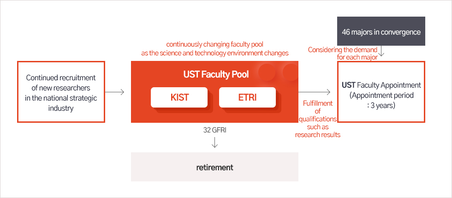452x198 pixels.
Task: Select the 46 majors in convergence box
Action: point(381,31)
